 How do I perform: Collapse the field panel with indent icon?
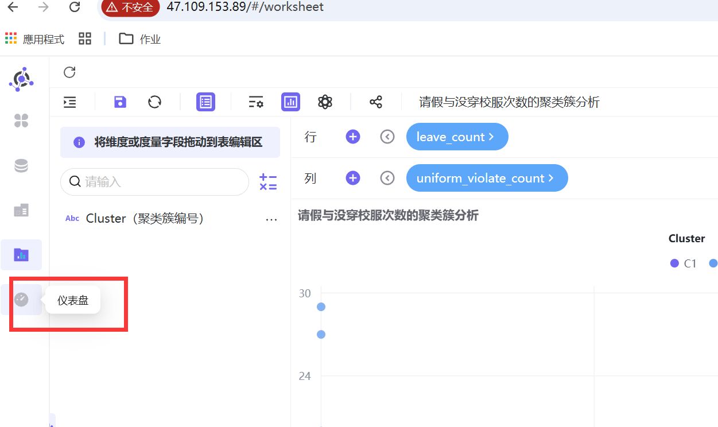pyautogui.click(x=70, y=102)
